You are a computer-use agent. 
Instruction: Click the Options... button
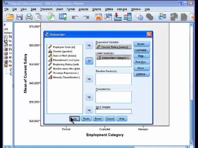pos(142,74)
